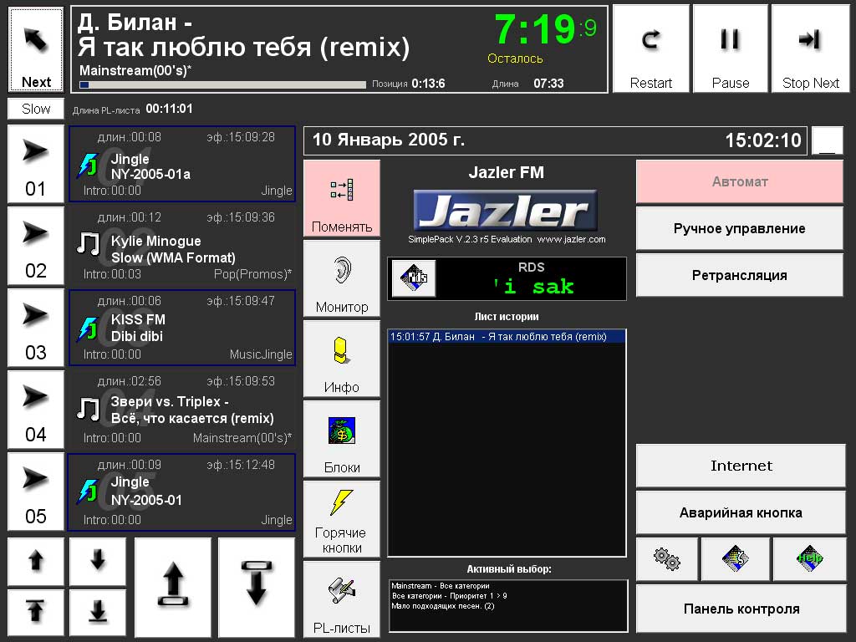
Task: Click the music note icon of Звери vs. Triplex
Action: (87, 409)
